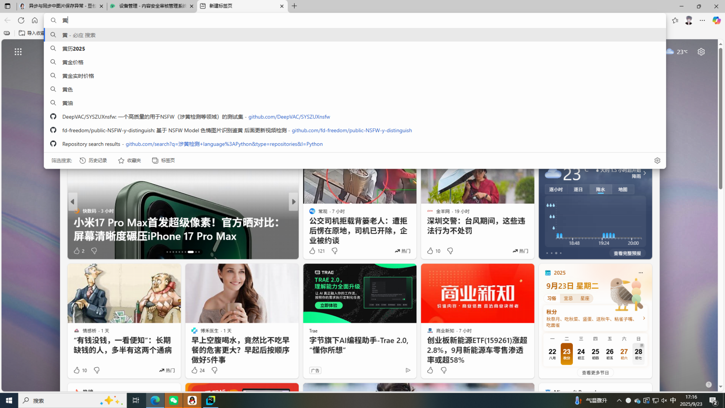
Task: Open browser Settings and more menu
Action: [x=702, y=20]
